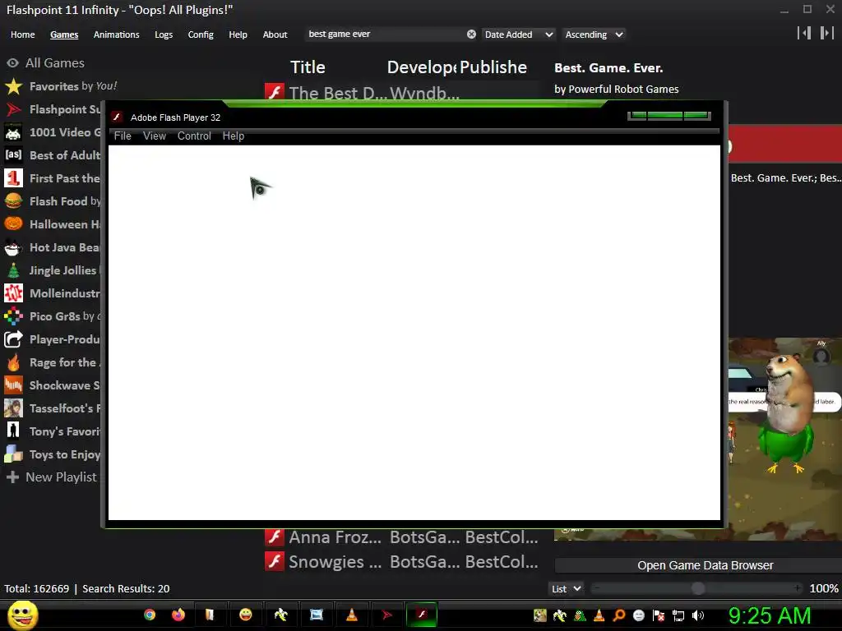Open the Favorites playlist star icon

click(13, 86)
